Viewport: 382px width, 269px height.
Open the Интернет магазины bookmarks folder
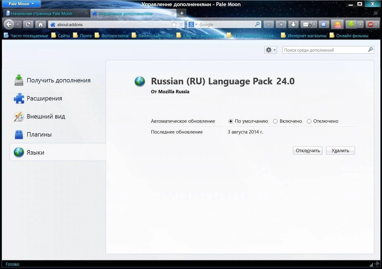point(304,36)
